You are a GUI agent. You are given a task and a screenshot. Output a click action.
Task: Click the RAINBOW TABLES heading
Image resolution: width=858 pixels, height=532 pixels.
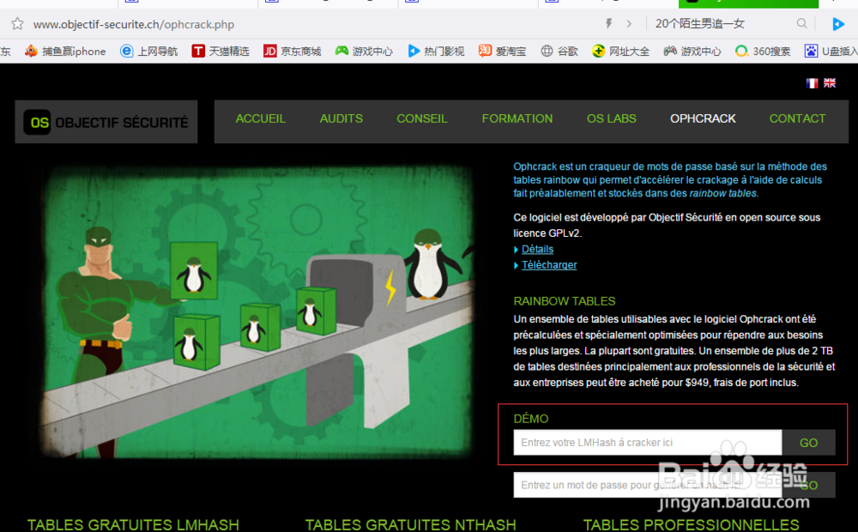coord(565,301)
